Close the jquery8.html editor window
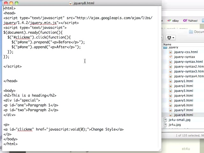This screenshot has height=153, width=204. pos(6,3)
